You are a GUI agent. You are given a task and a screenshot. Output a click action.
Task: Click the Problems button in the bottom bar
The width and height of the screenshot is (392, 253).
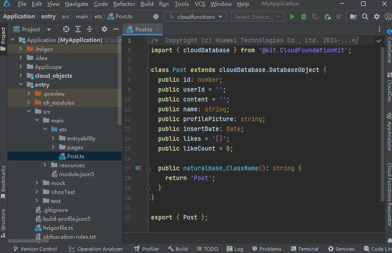(267, 249)
